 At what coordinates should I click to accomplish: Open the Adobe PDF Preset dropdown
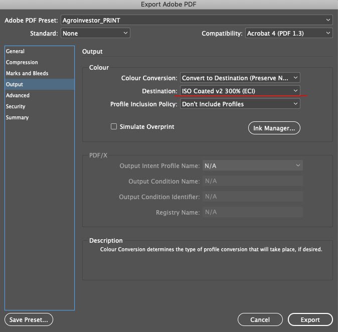tap(197, 20)
